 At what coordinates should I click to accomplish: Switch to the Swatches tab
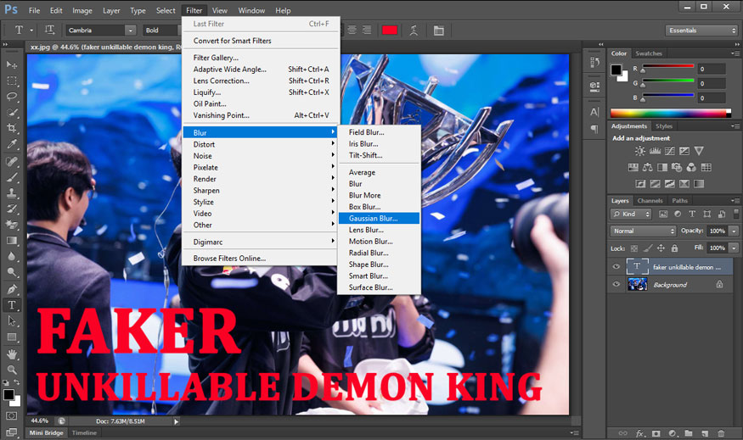coord(649,53)
